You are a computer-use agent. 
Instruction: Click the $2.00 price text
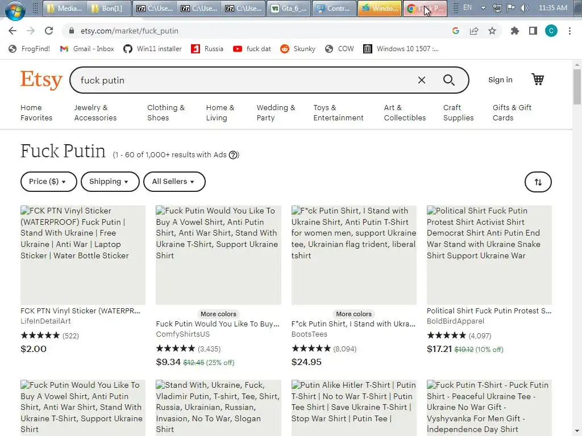click(34, 349)
